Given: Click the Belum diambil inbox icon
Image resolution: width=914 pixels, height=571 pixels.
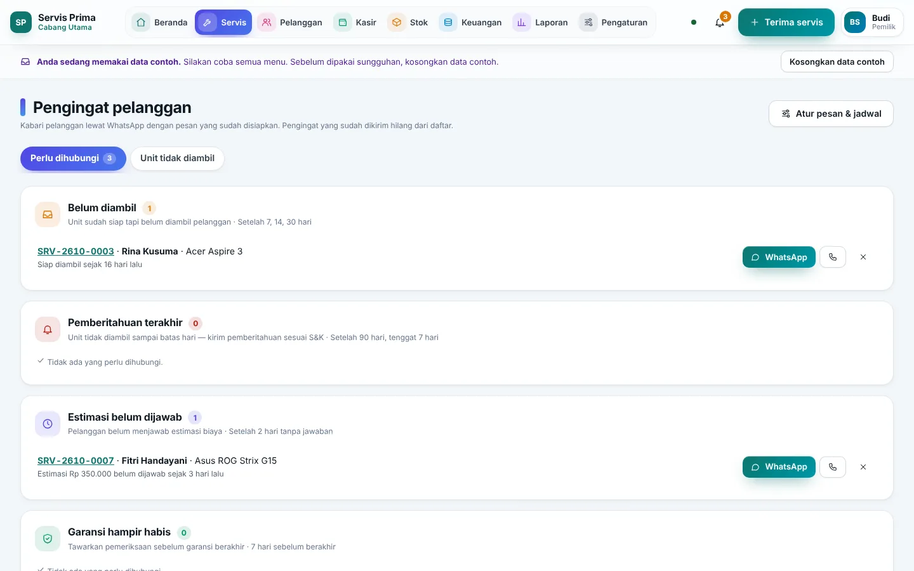Looking at the screenshot, I should pyautogui.click(x=48, y=214).
